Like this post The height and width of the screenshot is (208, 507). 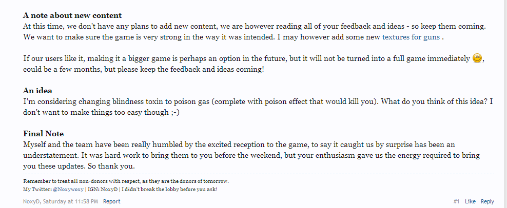click(470, 201)
